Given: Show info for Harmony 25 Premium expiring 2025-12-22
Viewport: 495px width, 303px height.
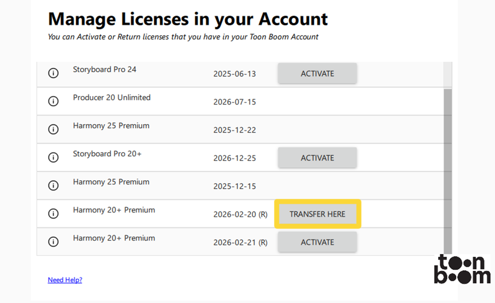Looking at the screenshot, I should 53,130.
